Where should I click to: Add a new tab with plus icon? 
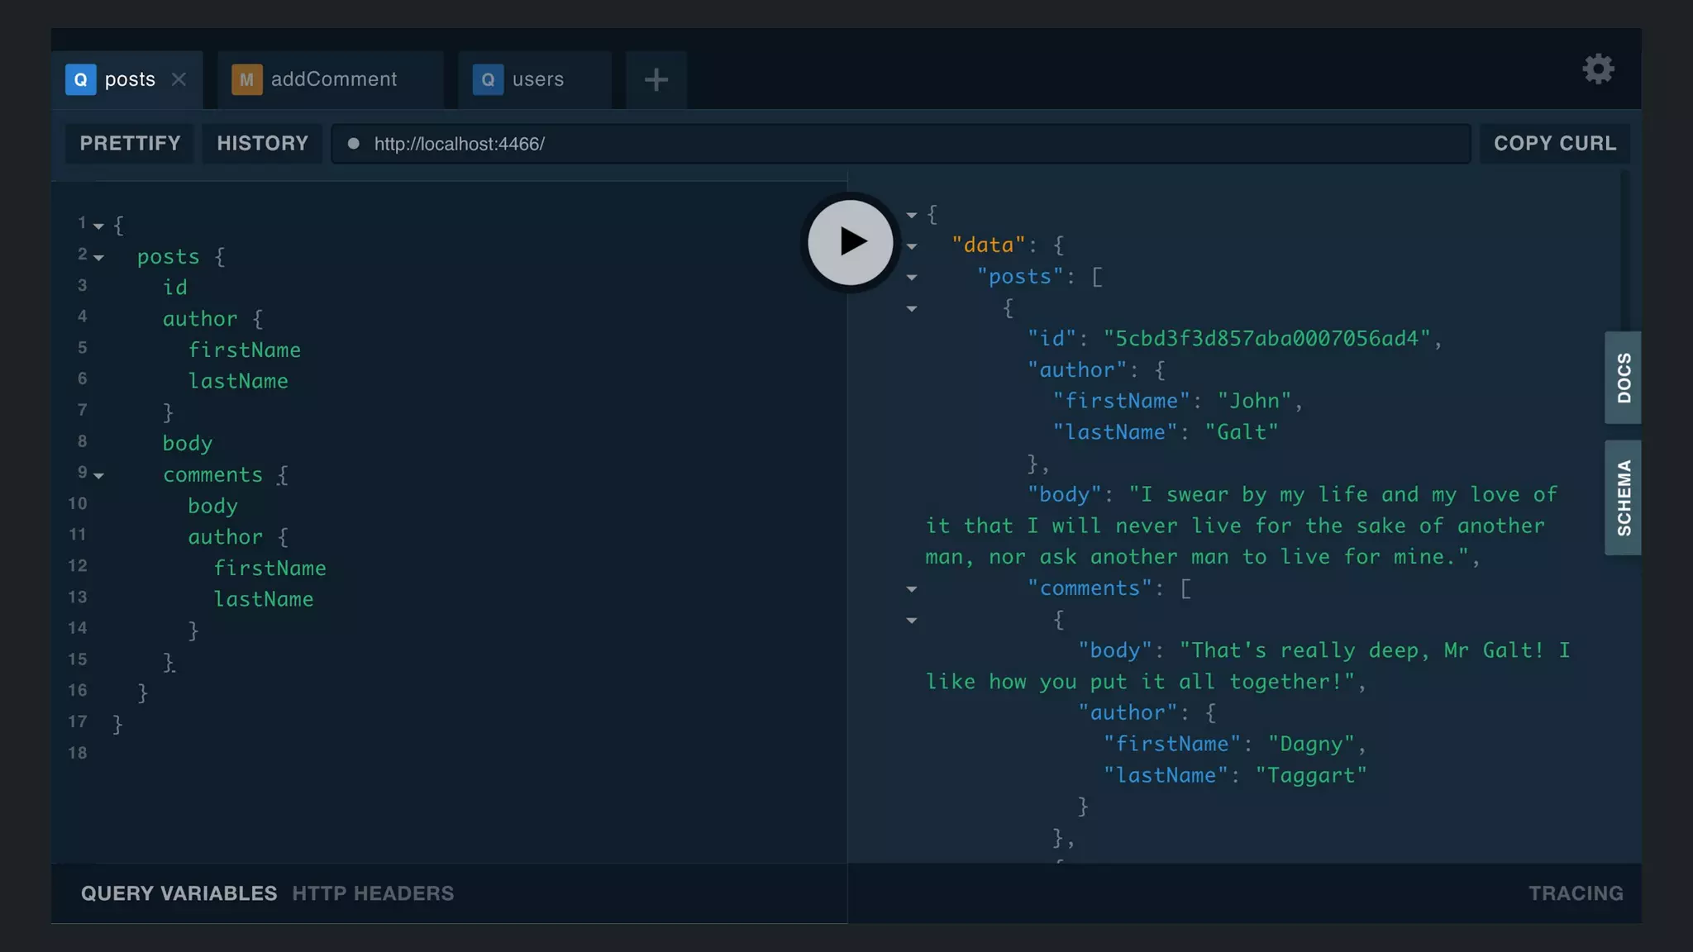point(656,80)
